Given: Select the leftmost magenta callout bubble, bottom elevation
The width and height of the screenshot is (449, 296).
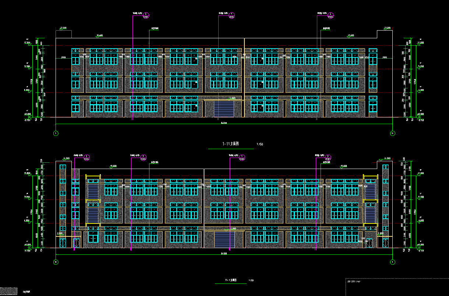Looking at the screenshot, I should click(x=86, y=158).
